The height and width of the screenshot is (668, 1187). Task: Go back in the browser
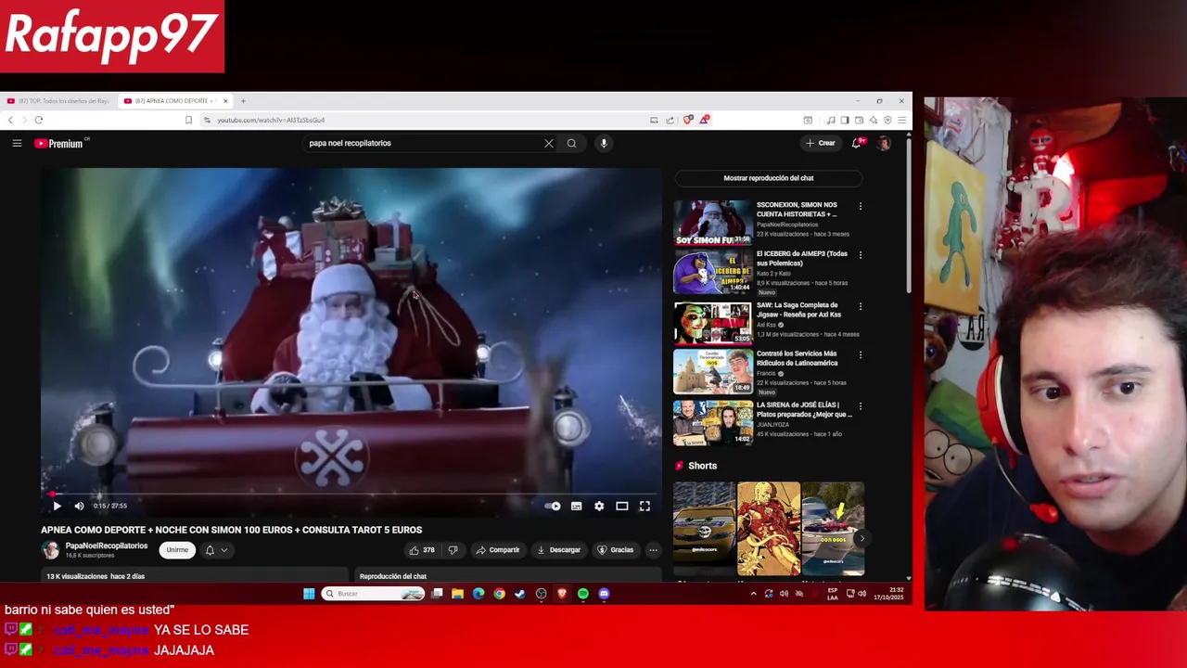click(10, 120)
